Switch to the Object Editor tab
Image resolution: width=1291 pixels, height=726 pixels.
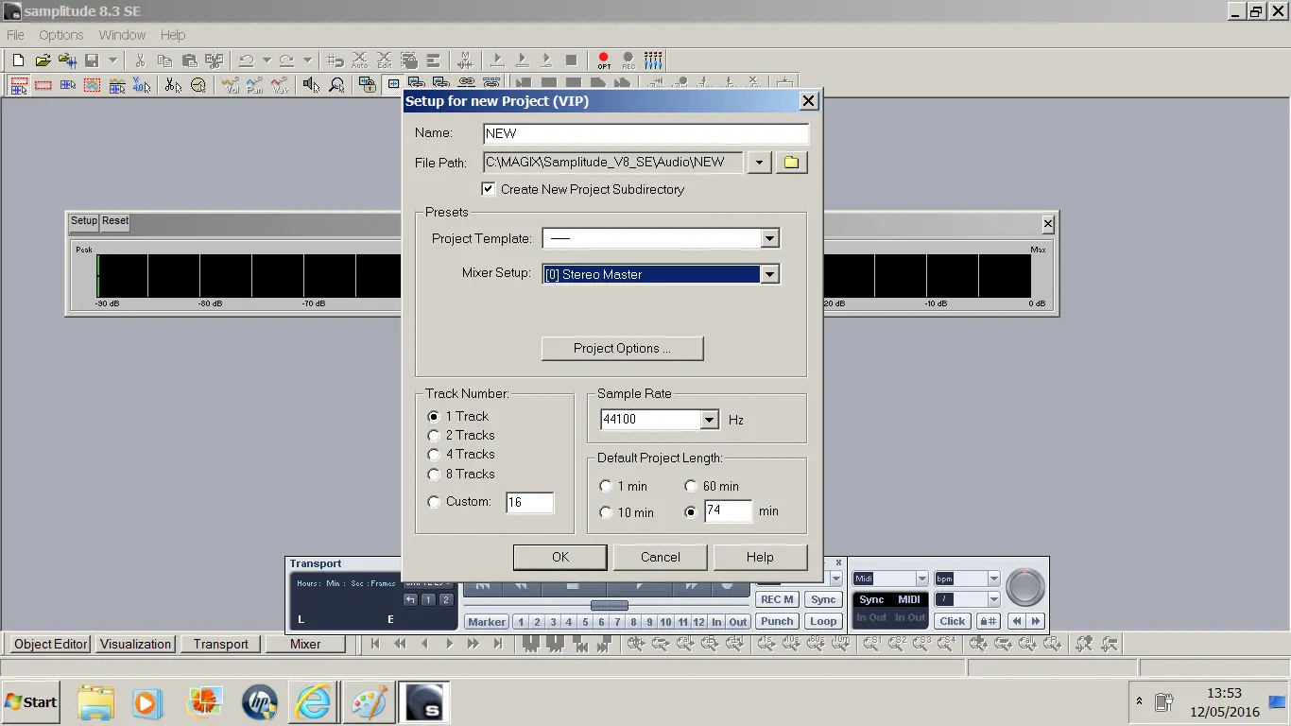pyautogui.click(x=51, y=644)
